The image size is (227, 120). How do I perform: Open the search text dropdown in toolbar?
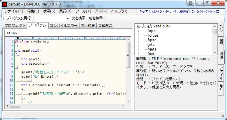coord(68,18)
